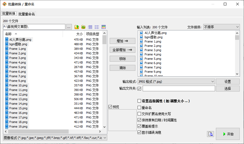Switch to the 批量转换 tab

(x=9, y=14)
